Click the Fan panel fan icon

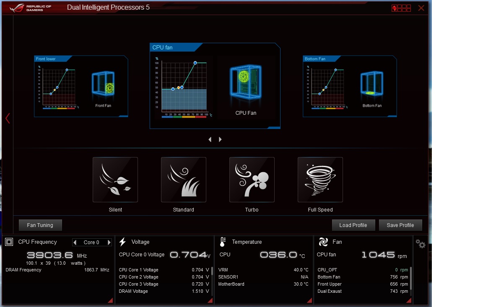(x=323, y=242)
